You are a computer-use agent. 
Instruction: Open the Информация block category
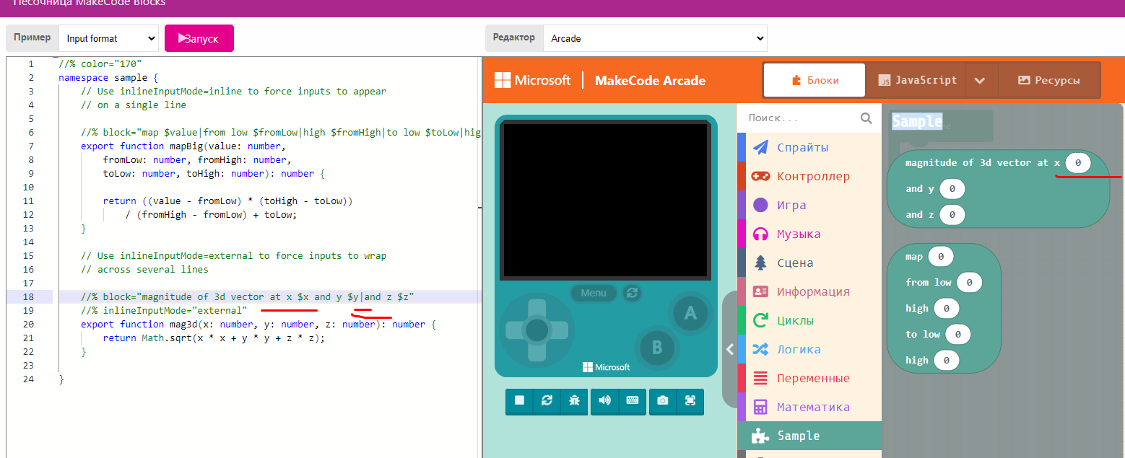(809, 291)
